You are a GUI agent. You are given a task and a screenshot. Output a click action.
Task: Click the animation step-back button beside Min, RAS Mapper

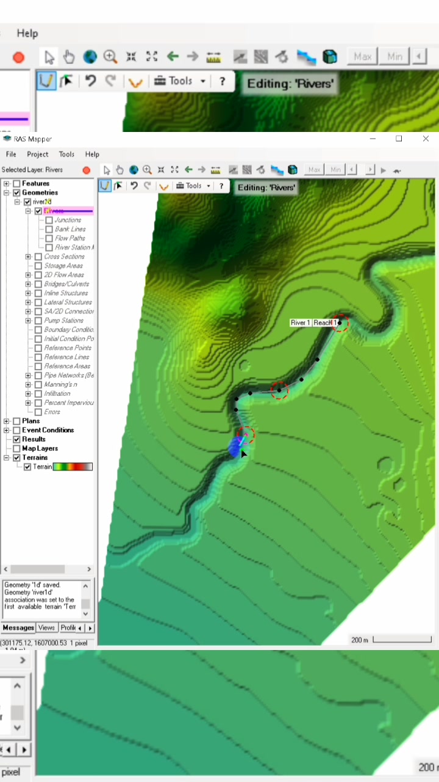(x=352, y=170)
